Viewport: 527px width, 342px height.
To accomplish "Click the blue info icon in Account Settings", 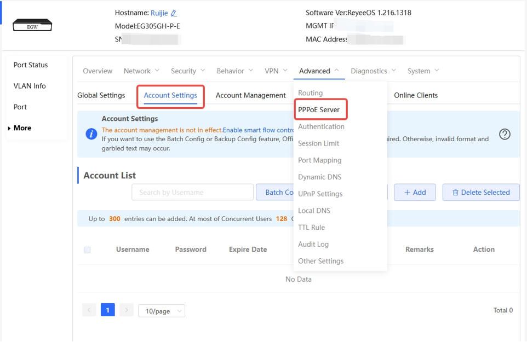I will tap(91, 134).
